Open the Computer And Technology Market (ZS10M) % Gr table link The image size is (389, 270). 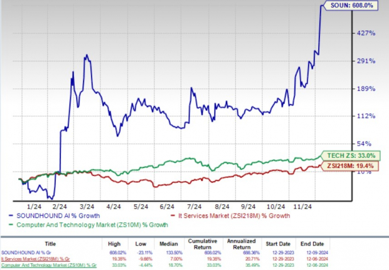(49, 265)
